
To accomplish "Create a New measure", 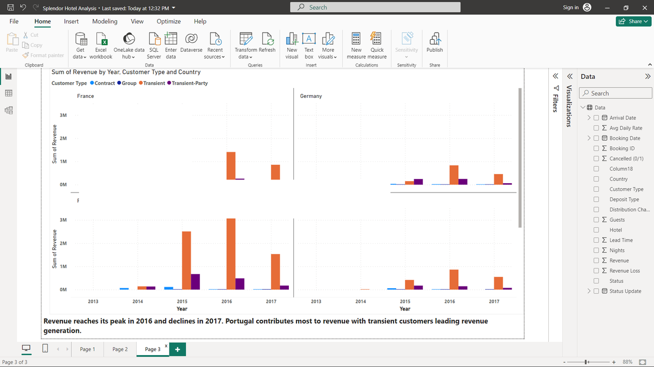I will (x=356, y=46).
